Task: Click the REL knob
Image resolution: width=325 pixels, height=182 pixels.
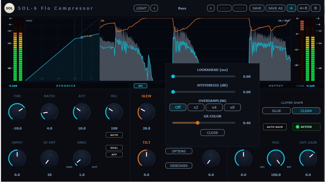Action: 114,112
